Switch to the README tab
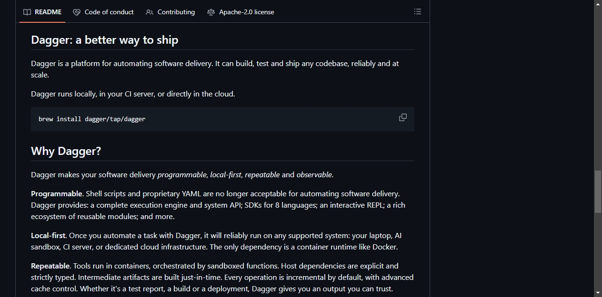602x297 pixels. point(43,12)
